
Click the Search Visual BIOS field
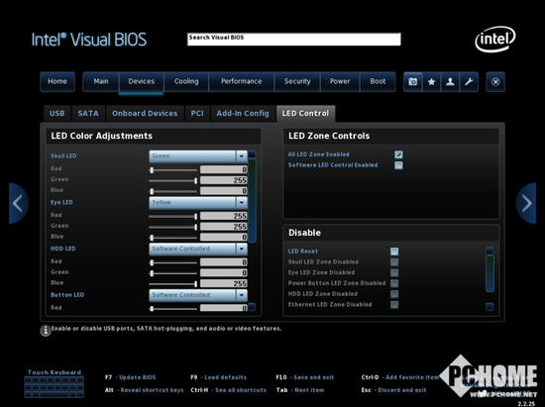293,40
